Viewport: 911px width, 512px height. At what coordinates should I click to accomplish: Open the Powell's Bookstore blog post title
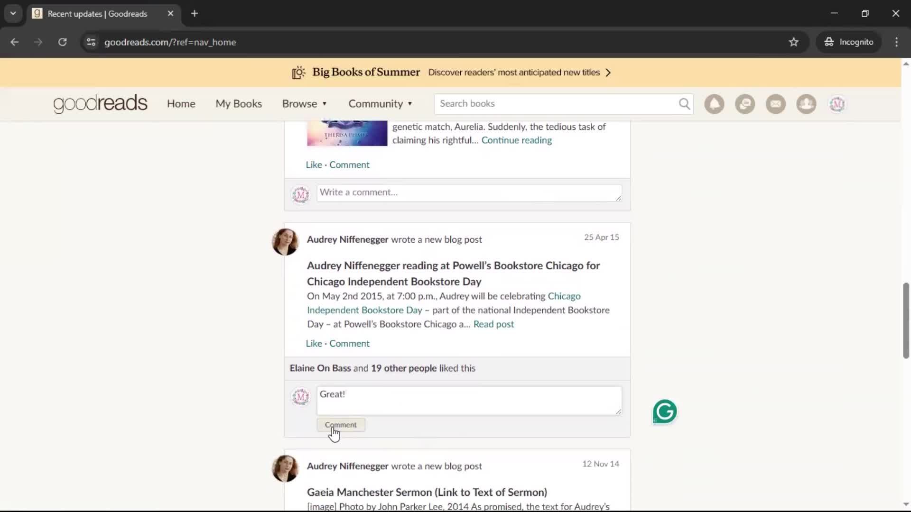(453, 274)
